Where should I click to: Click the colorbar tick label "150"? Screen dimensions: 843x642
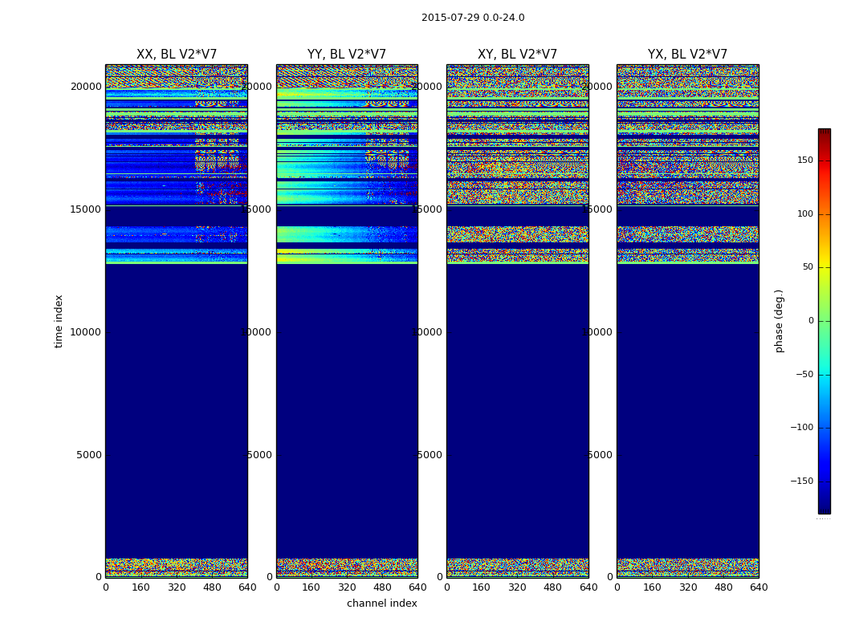point(804,160)
